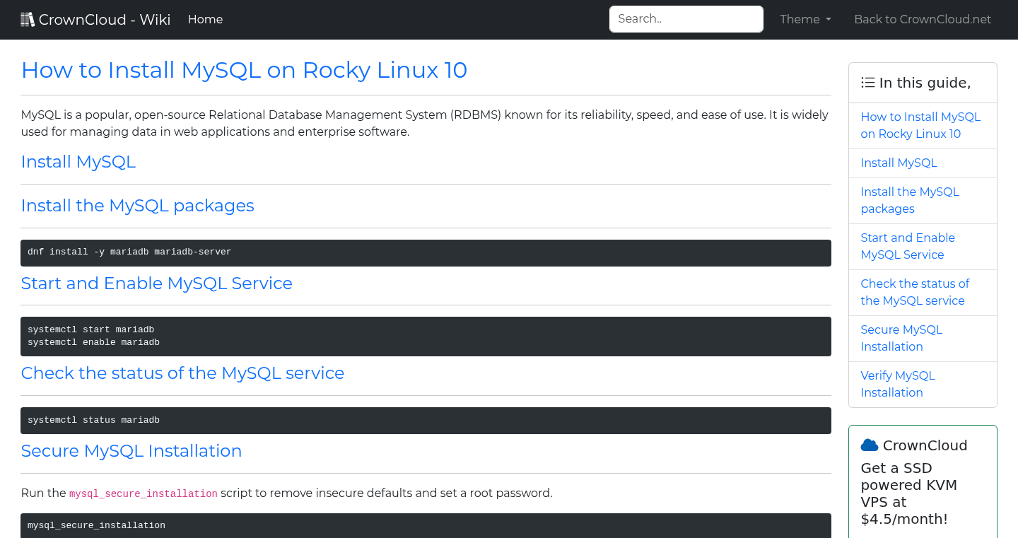The height and width of the screenshot is (538, 1018).
Task: Click the main page title heading
Action: [244, 70]
